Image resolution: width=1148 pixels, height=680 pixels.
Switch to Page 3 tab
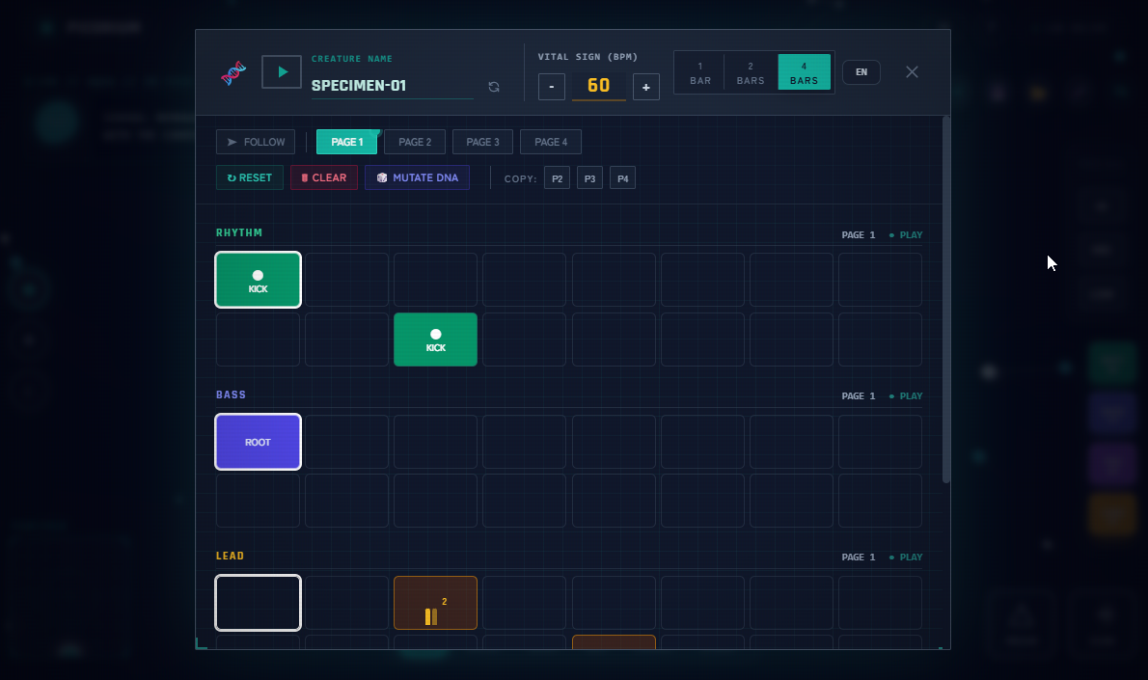(482, 142)
